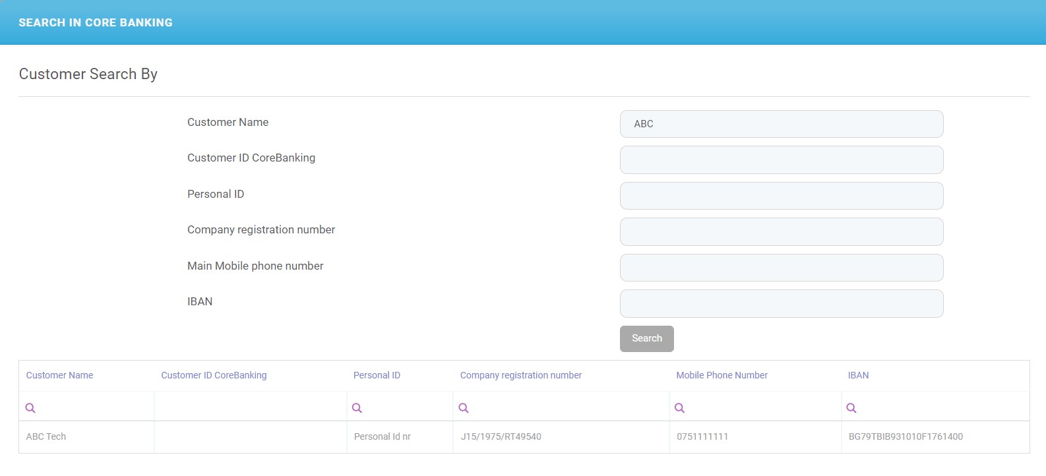Click the Main Mobile phone number input
Image resolution: width=1046 pixels, height=476 pixels.
pyautogui.click(x=781, y=268)
